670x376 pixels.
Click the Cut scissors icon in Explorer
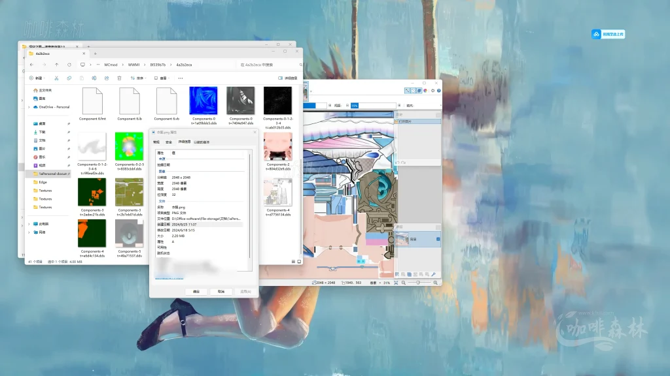pyautogui.click(x=56, y=78)
